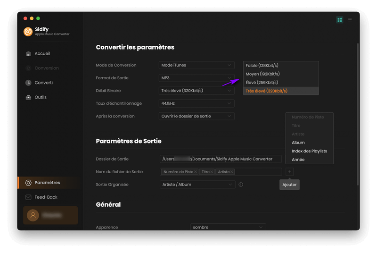Expand the Sortie Organisée dropdown
Image resolution: width=377 pixels, height=253 pixels.
197,185
